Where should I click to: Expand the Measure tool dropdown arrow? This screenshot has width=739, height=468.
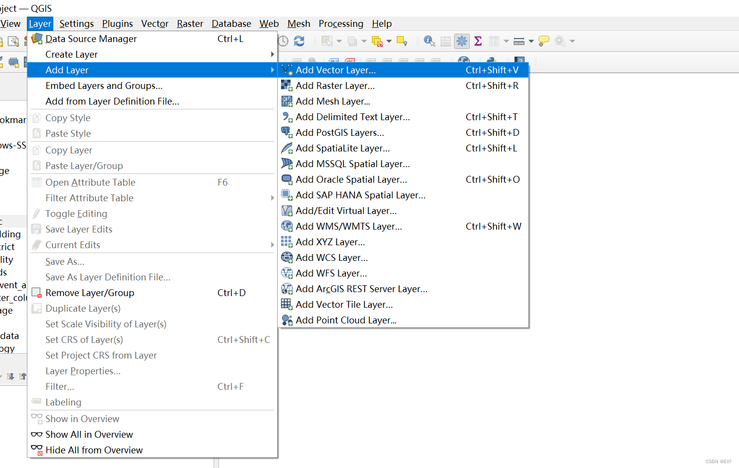coord(531,41)
